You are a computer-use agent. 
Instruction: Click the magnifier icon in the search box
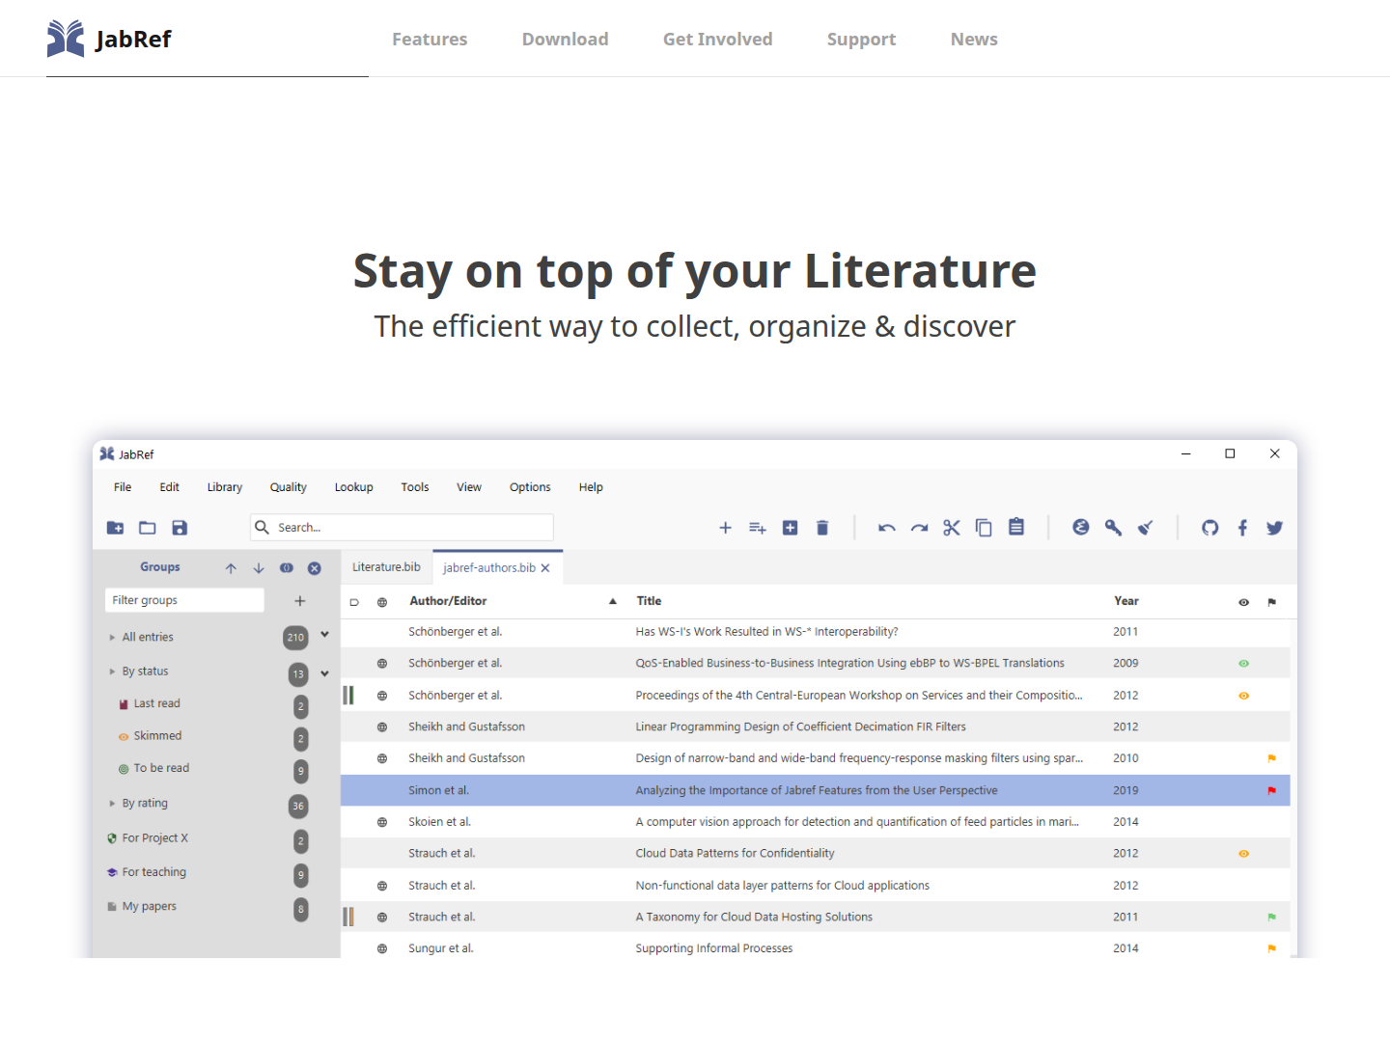tap(262, 527)
